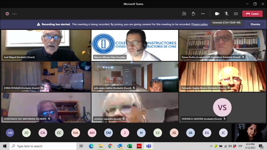Select José Miguel's video tile
This screenshot has width=267, height=150.
46,45
